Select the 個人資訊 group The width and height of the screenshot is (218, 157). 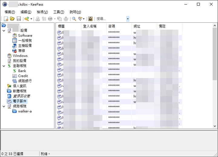tap(20, 86)
